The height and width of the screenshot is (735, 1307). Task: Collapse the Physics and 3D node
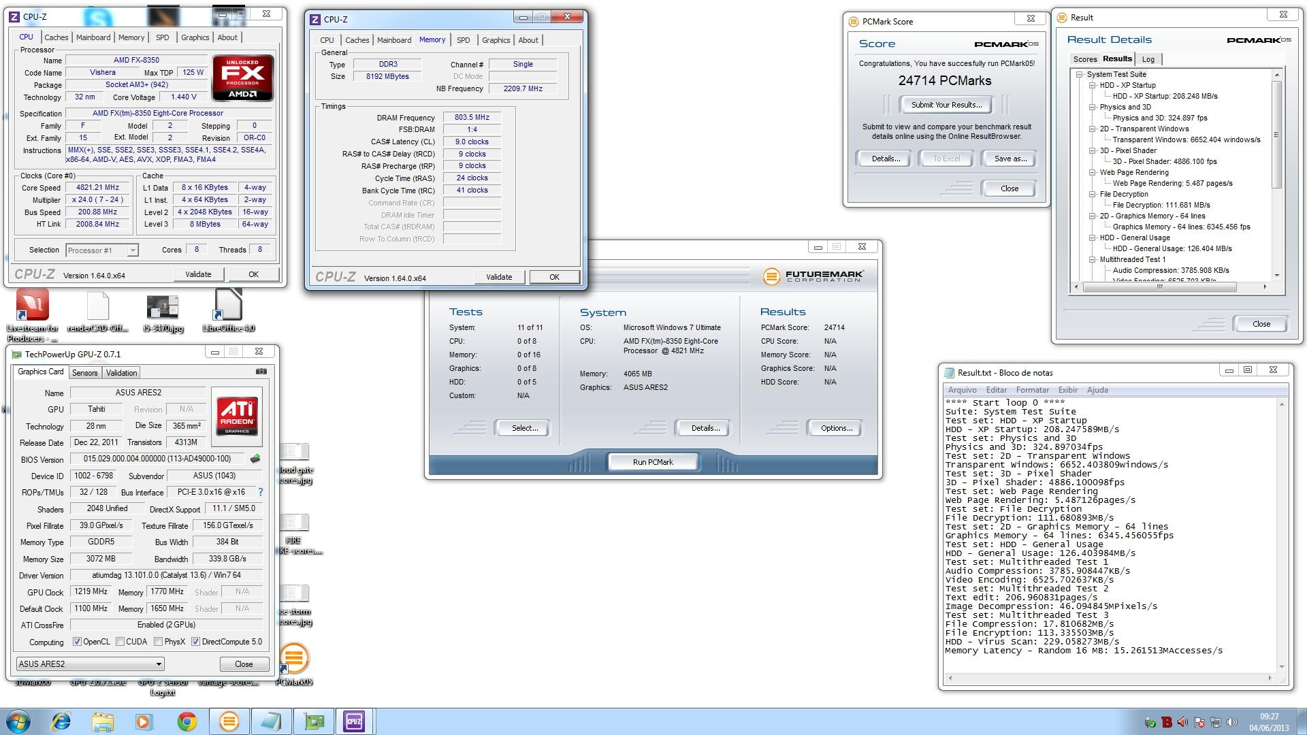click(x=1093, y=107)
